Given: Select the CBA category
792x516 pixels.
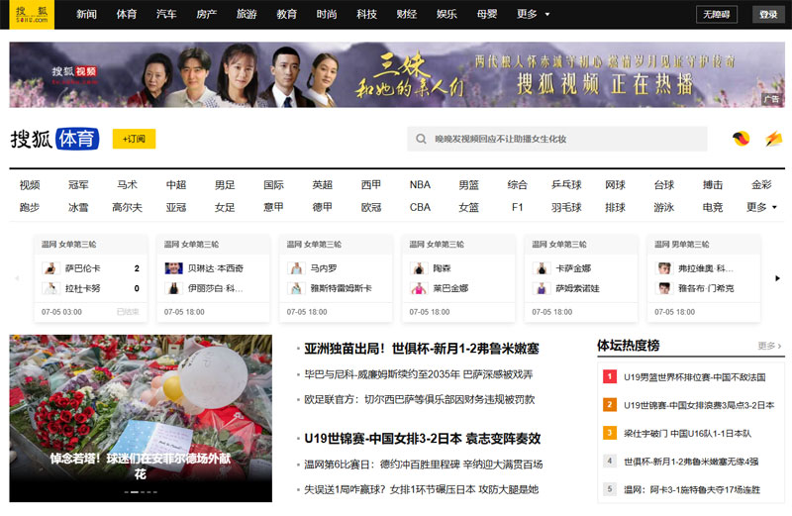Looking at the screenshot, I should pos(420,207).
